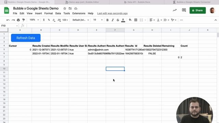
Task: Open the font size 10 dropdown
Action: [x=98, y=20]
